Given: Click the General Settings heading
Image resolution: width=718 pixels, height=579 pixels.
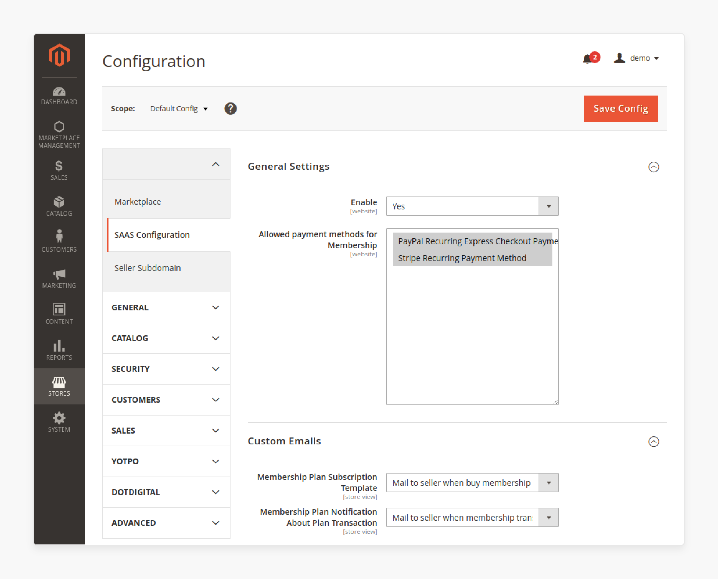Looking at the screenshot, I should coord(288,166).
